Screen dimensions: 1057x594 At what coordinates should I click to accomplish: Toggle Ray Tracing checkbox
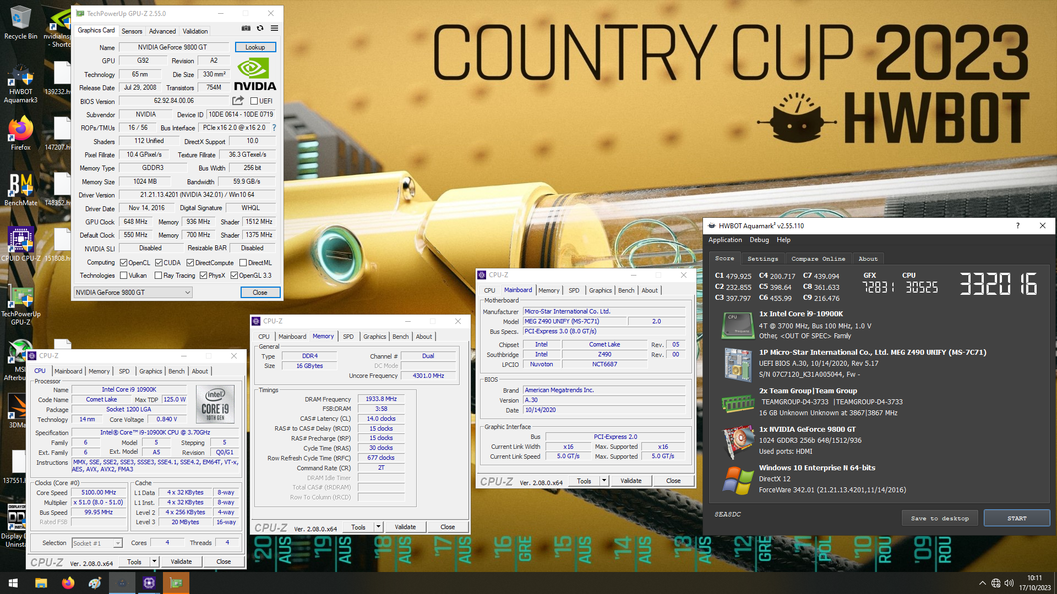coord(158,276)
